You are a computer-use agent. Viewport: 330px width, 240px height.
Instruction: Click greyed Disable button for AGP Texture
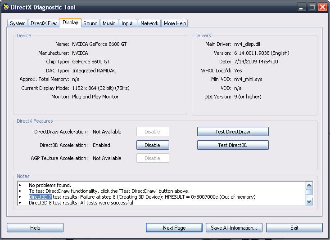click(x=153, y=158)
